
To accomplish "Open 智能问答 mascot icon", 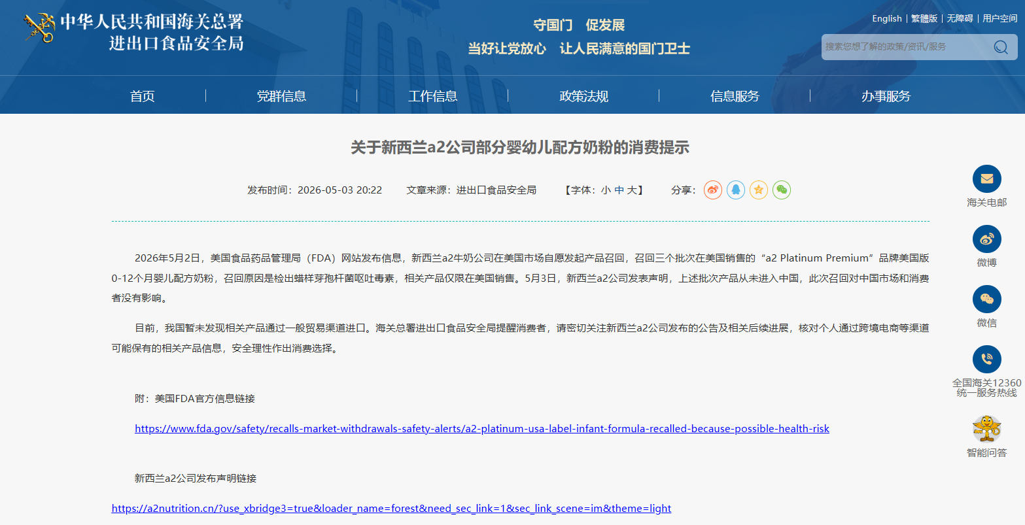I will [x=987, y=429].
